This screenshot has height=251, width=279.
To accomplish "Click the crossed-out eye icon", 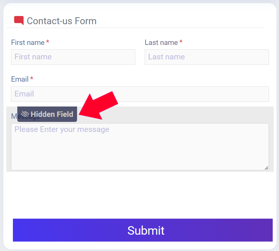I will (25, 114).
